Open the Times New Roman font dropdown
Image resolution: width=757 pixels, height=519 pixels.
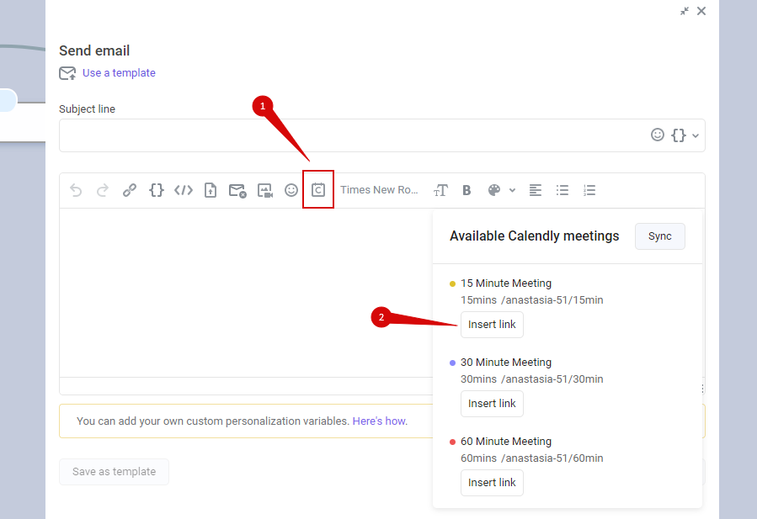pos(379,190)
